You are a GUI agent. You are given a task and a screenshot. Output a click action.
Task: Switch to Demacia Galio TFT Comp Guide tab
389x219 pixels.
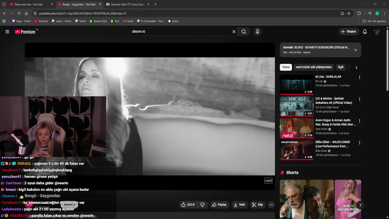coord(128,4)
